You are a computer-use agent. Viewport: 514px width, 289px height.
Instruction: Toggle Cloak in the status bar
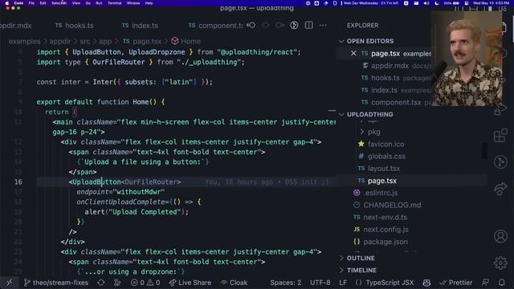point(235,283)
